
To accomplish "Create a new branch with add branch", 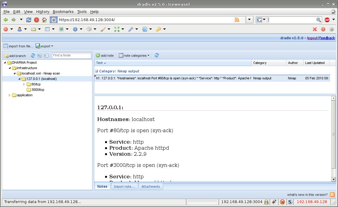I will [x=15, y=56].
